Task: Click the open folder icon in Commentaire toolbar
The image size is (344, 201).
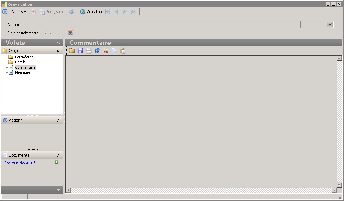Action: 72,51
